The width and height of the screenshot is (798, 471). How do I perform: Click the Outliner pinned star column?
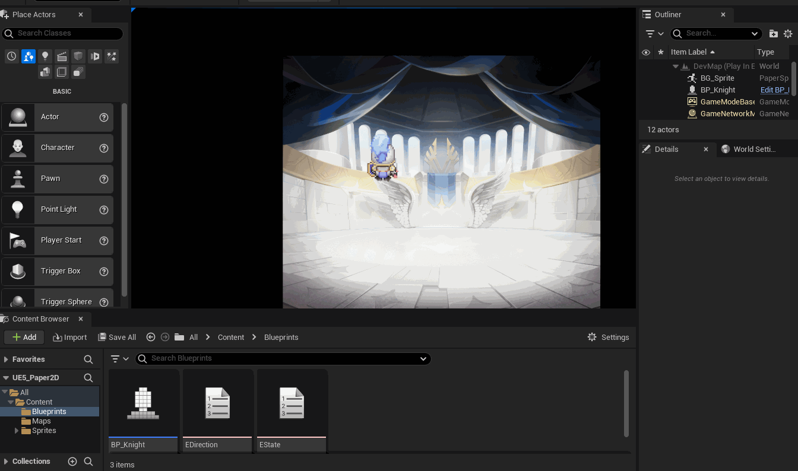tap(661, 52)
